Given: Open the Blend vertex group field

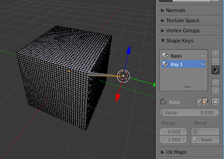Looking at the screenshot, I should [205, 131].
